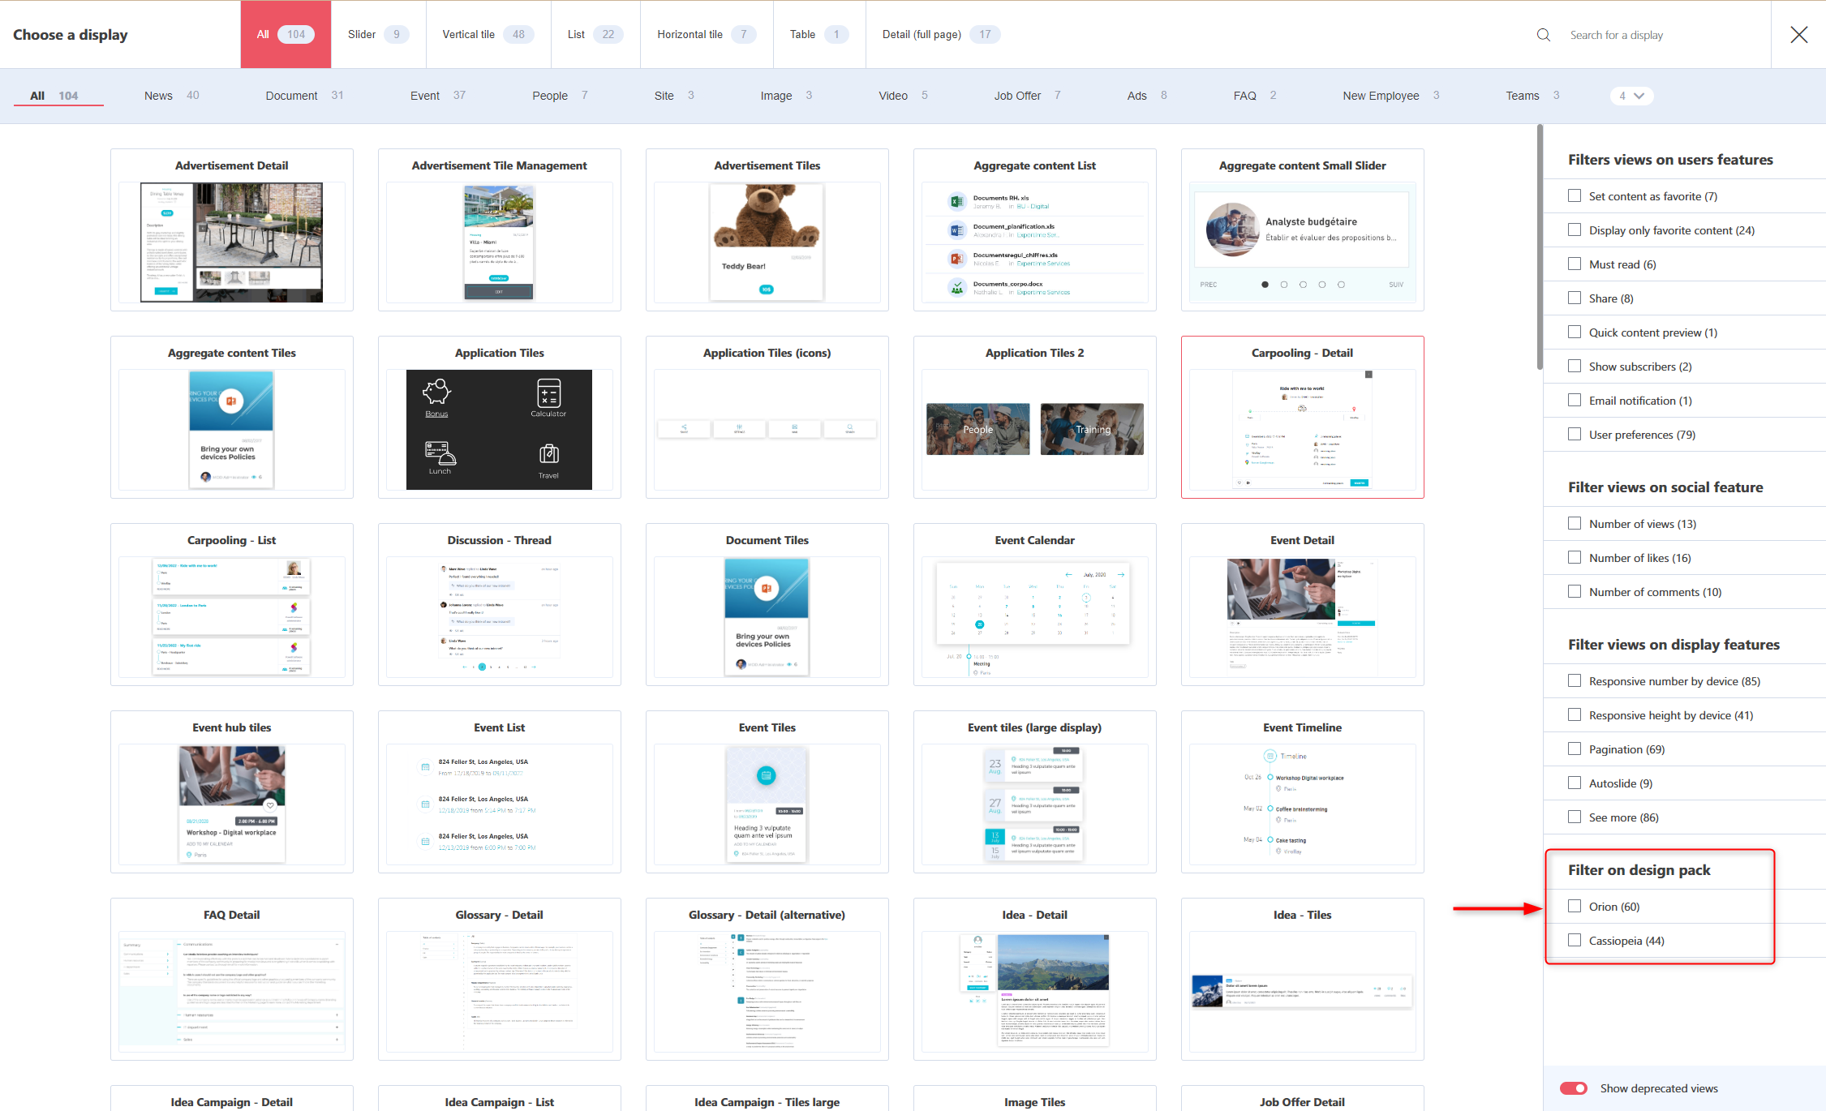Filter by Document category
This screenshot has width=1826, height=1111.
pos(304,96)
